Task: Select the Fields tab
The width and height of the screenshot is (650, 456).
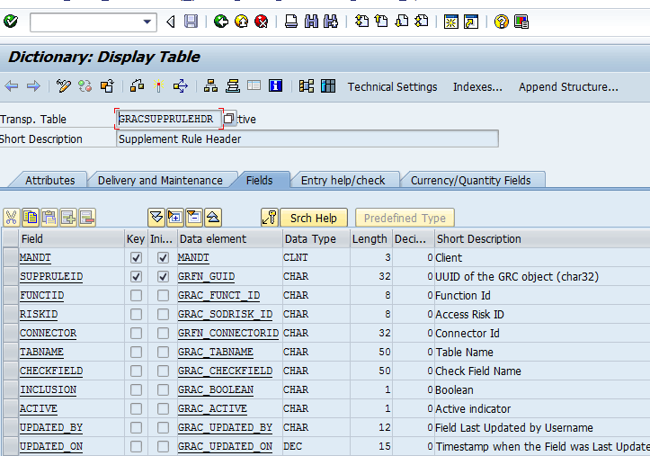Action: point(260,180)
